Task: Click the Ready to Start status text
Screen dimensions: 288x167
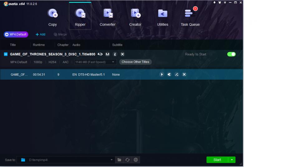Action: point(196,54)
